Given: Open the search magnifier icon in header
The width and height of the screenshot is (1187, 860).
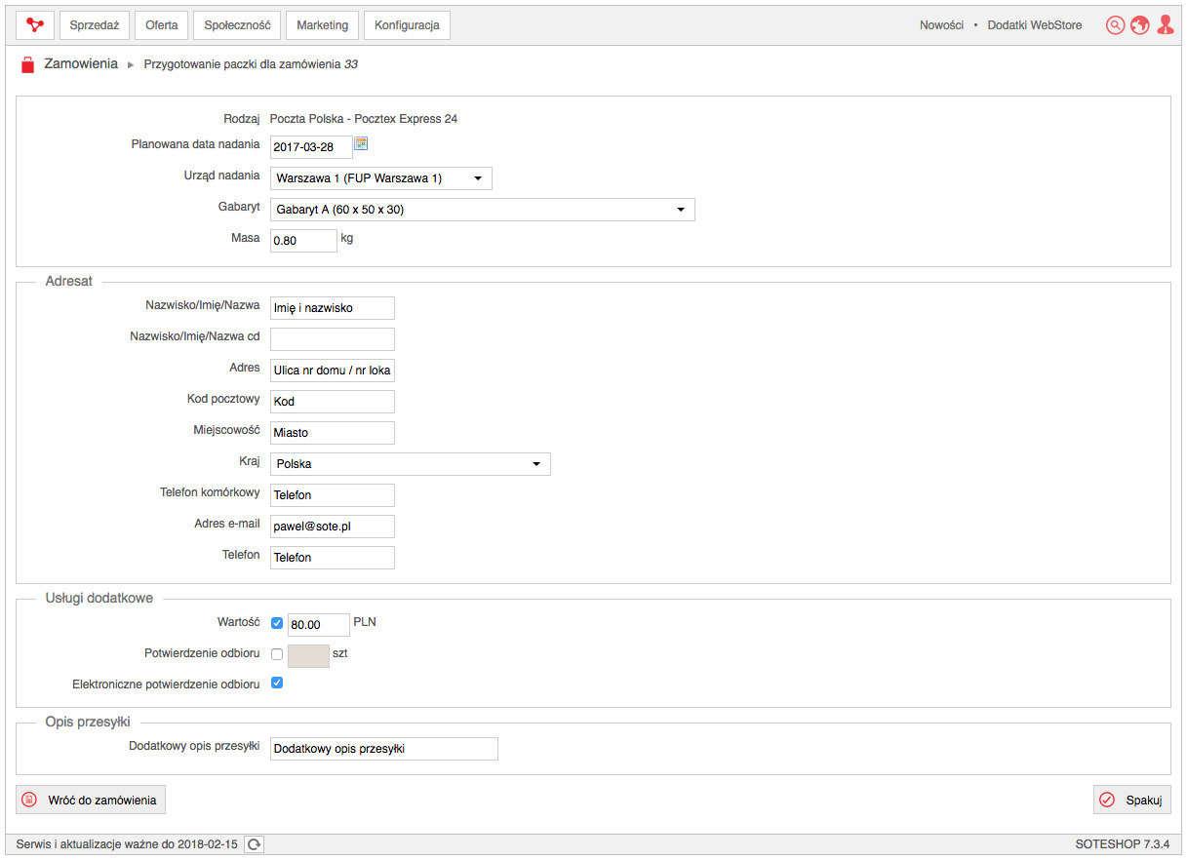Looking at the screenshot, I should click(x=1115, y=25).
